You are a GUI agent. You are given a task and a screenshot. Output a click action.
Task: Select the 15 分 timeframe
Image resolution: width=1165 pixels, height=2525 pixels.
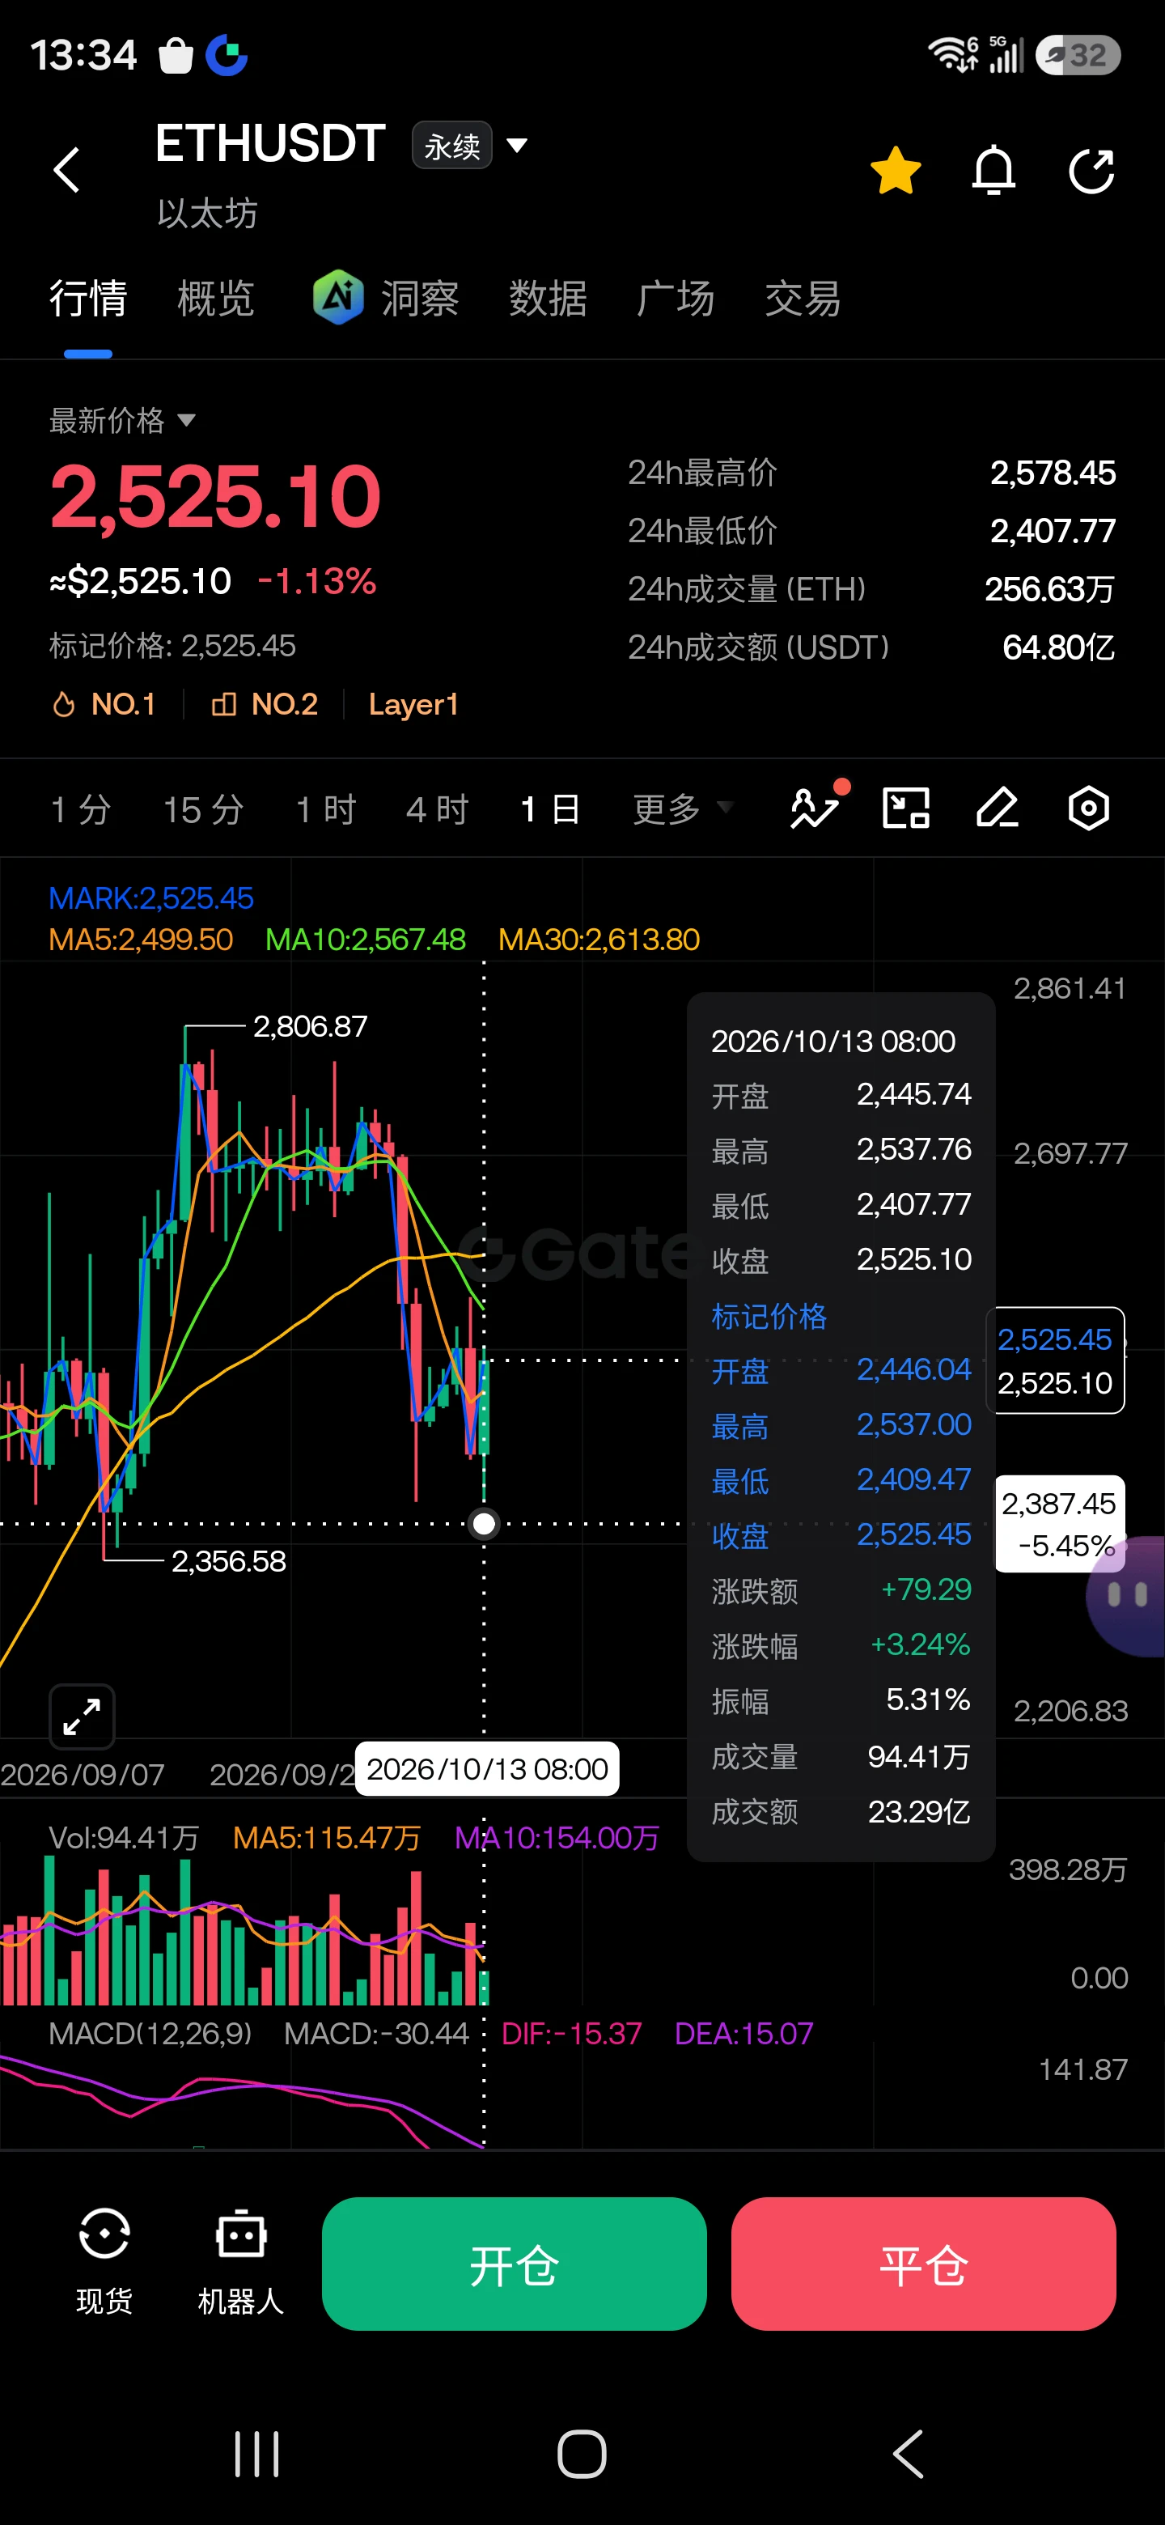coord(203,809)
